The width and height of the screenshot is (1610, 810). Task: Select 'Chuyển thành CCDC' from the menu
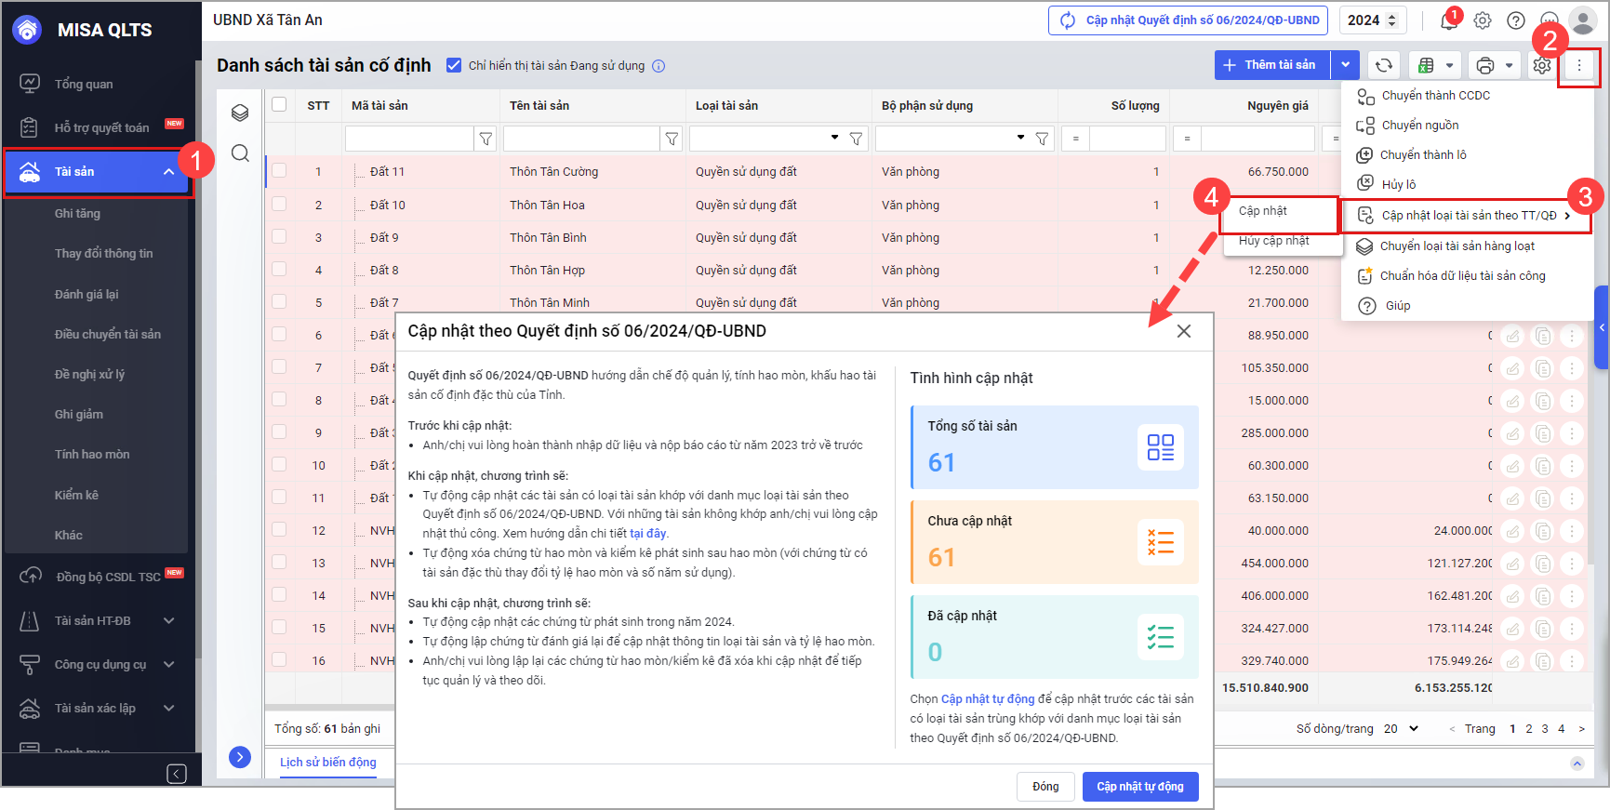click(x=1436, y=95)
